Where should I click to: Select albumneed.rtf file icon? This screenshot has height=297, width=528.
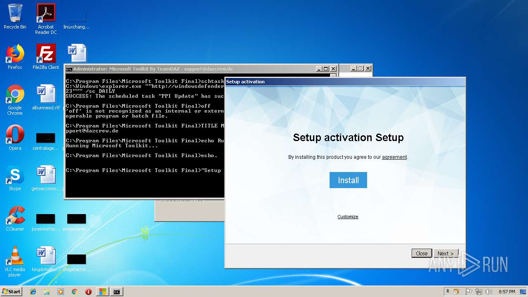[x=46, y=97]
